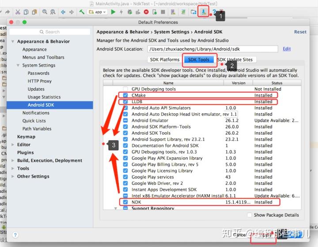Click the Make Project hammer icon

82,12
